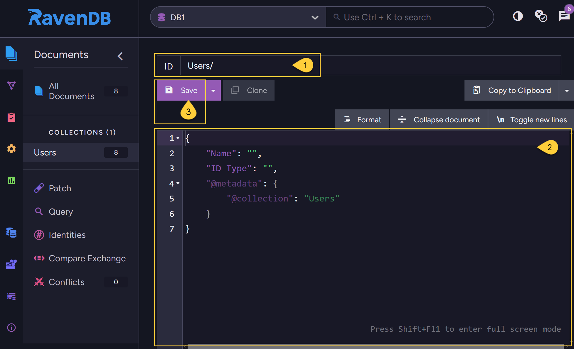Open All Documents list
Screen dimensions: 574x349
[81, 91]
